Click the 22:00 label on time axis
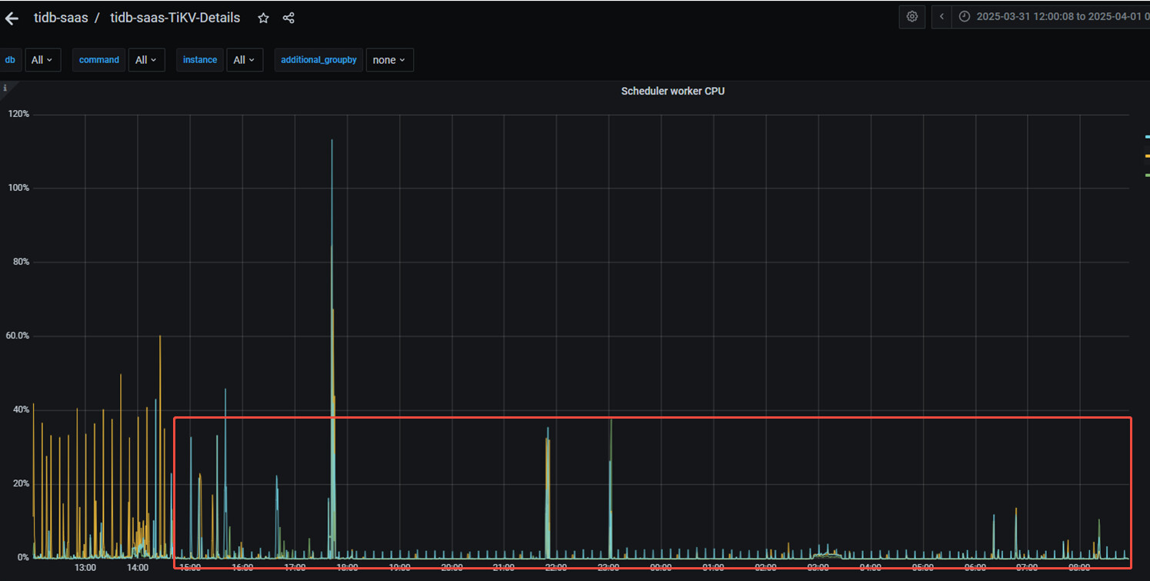1150x581 pixels. click(555, 568)
